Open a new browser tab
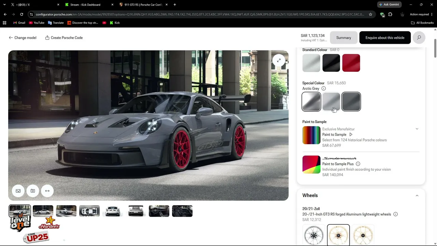 point(175,5)
